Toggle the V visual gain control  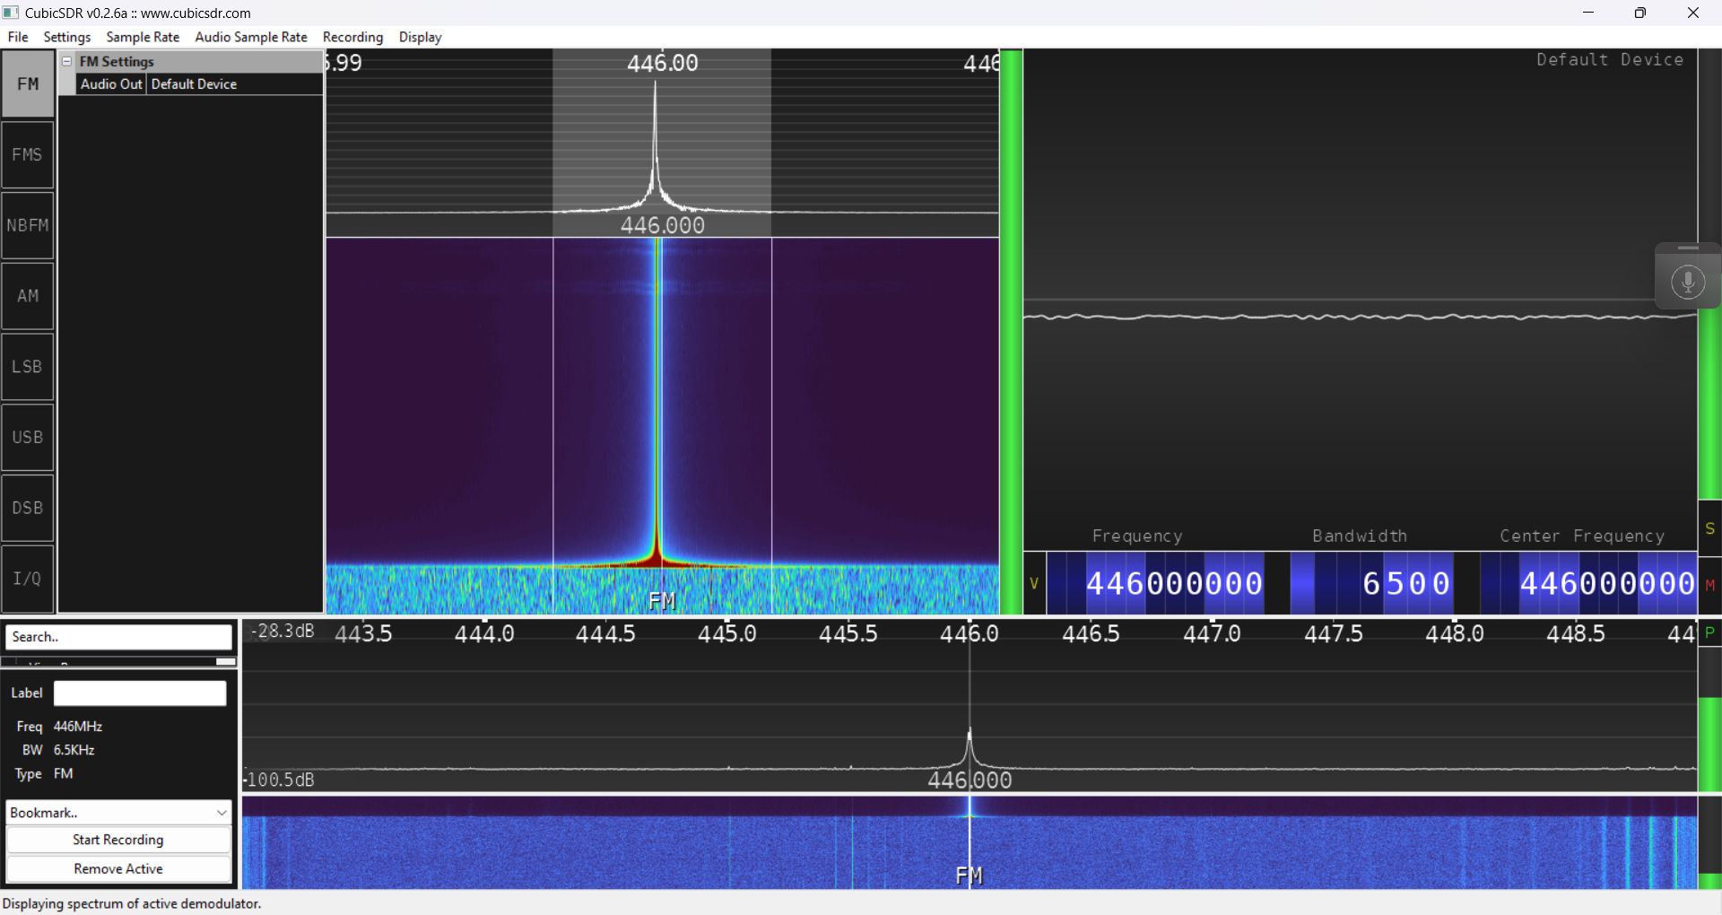coord(1034,584)
